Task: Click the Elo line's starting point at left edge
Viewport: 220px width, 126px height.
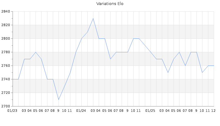Action: 13,79
